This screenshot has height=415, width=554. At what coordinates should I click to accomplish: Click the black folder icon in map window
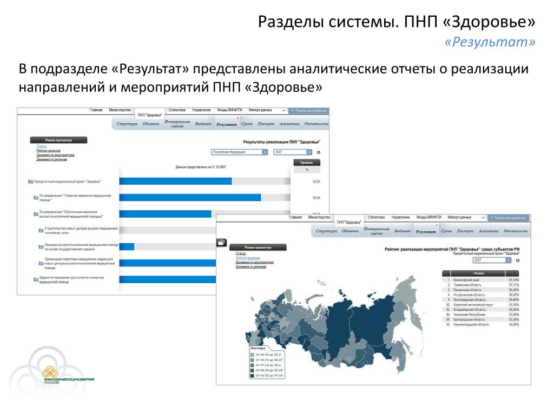[x=221, y=243]
